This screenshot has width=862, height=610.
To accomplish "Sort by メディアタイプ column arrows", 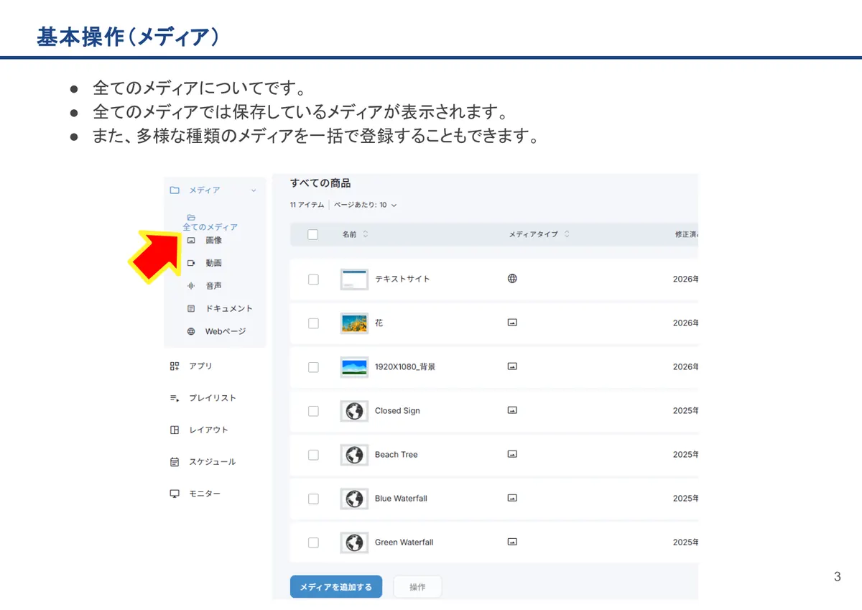I will [567, 234].
